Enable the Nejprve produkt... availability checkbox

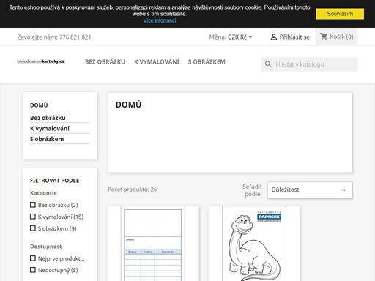click(x=33, y=258)
